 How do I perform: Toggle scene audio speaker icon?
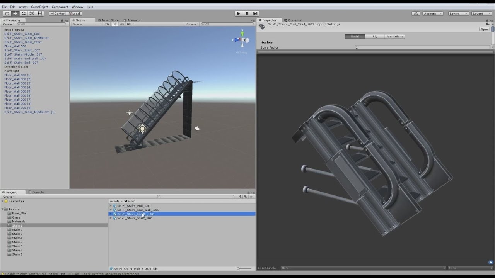coord(122,24)
